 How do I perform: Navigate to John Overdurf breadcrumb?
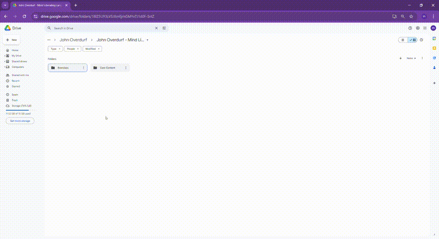tap(73, 40)
